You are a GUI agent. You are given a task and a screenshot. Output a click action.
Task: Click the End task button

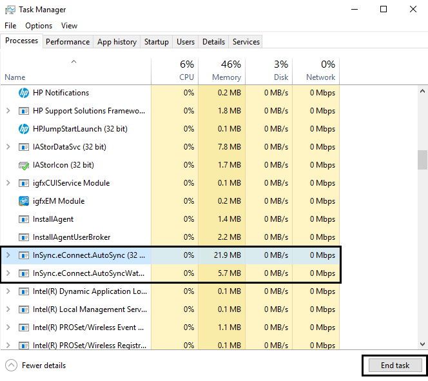[395, 365]
